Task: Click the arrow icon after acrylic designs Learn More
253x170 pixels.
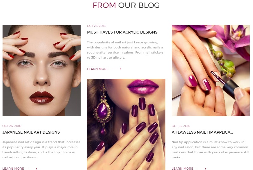Action: tap(117, 69)
